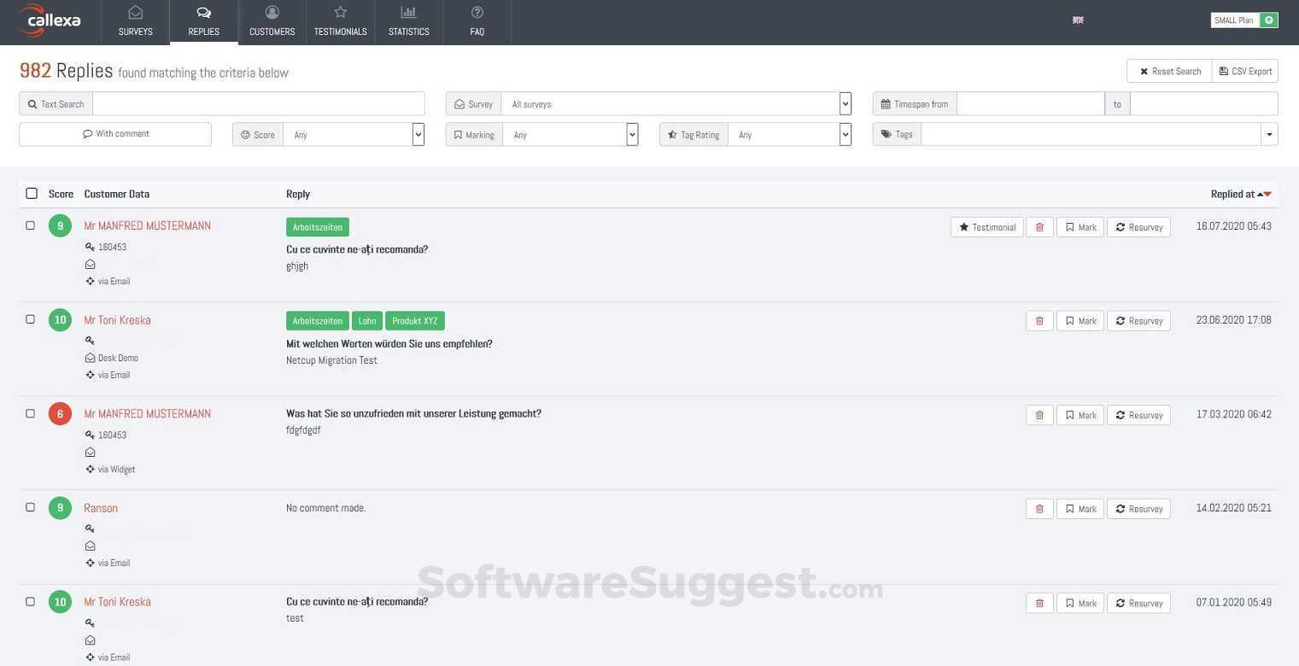
Task: Open the Statistics tab
Action: click(x=409, y=22)
